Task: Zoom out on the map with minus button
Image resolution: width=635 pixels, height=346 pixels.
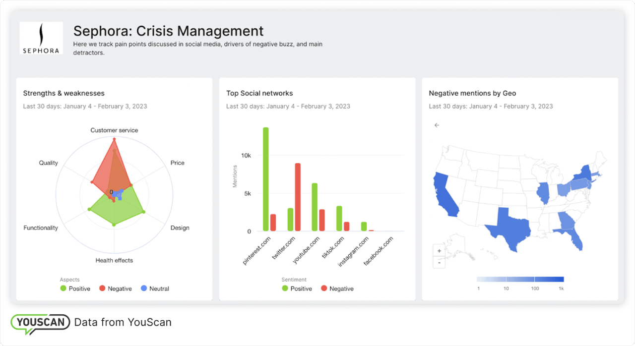Action: 439,263
